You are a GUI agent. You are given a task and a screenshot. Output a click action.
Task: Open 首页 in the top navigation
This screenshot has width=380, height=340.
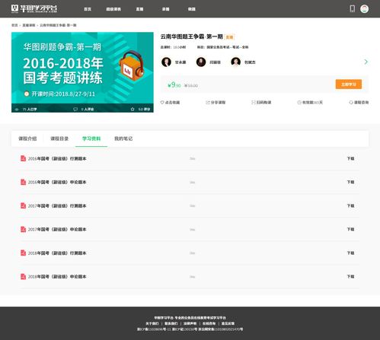(88, 9)
